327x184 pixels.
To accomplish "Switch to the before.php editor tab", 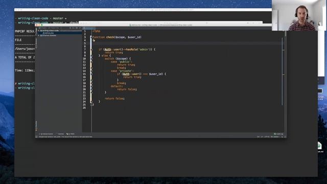I will (x=89, y=28).
